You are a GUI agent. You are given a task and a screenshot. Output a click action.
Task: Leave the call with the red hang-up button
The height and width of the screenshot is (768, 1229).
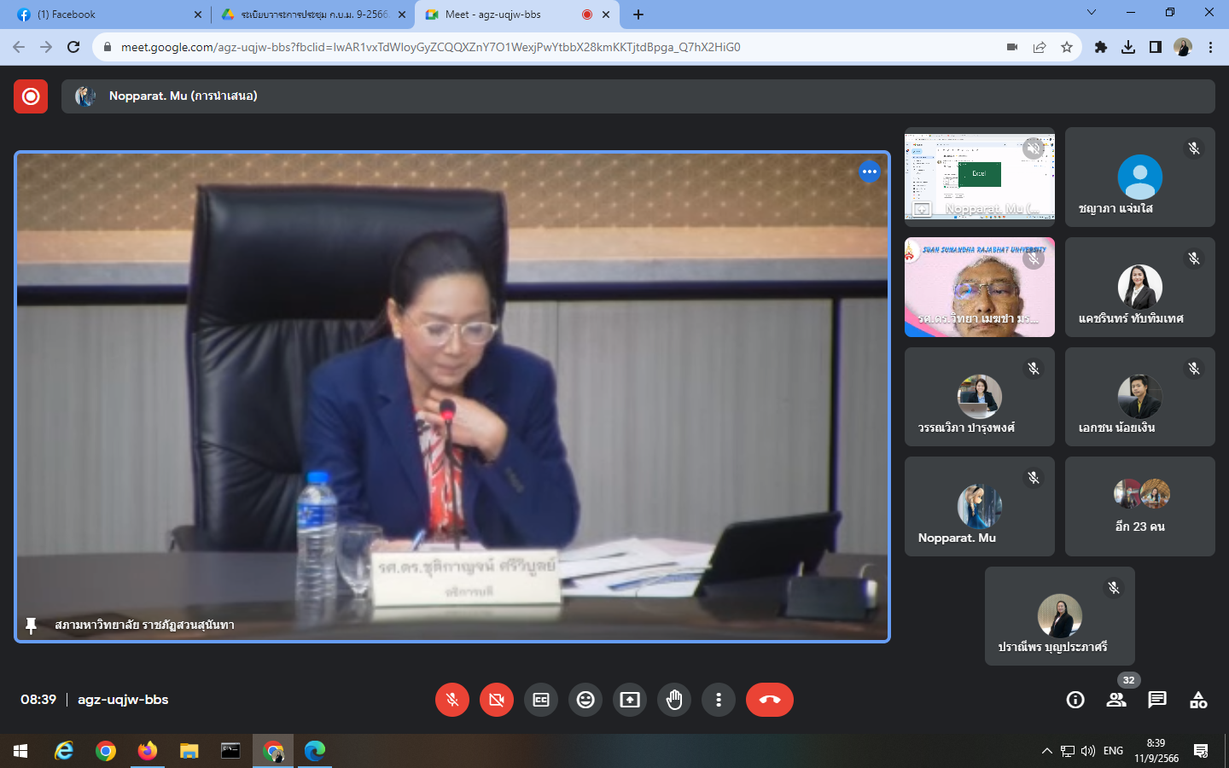[770, 700]
